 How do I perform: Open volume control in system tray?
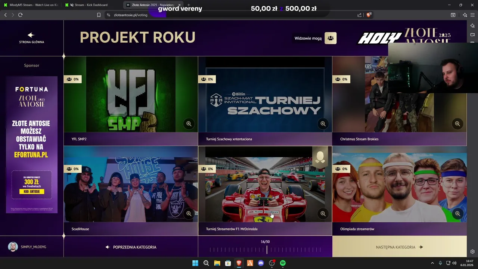[x=454, y=263]
